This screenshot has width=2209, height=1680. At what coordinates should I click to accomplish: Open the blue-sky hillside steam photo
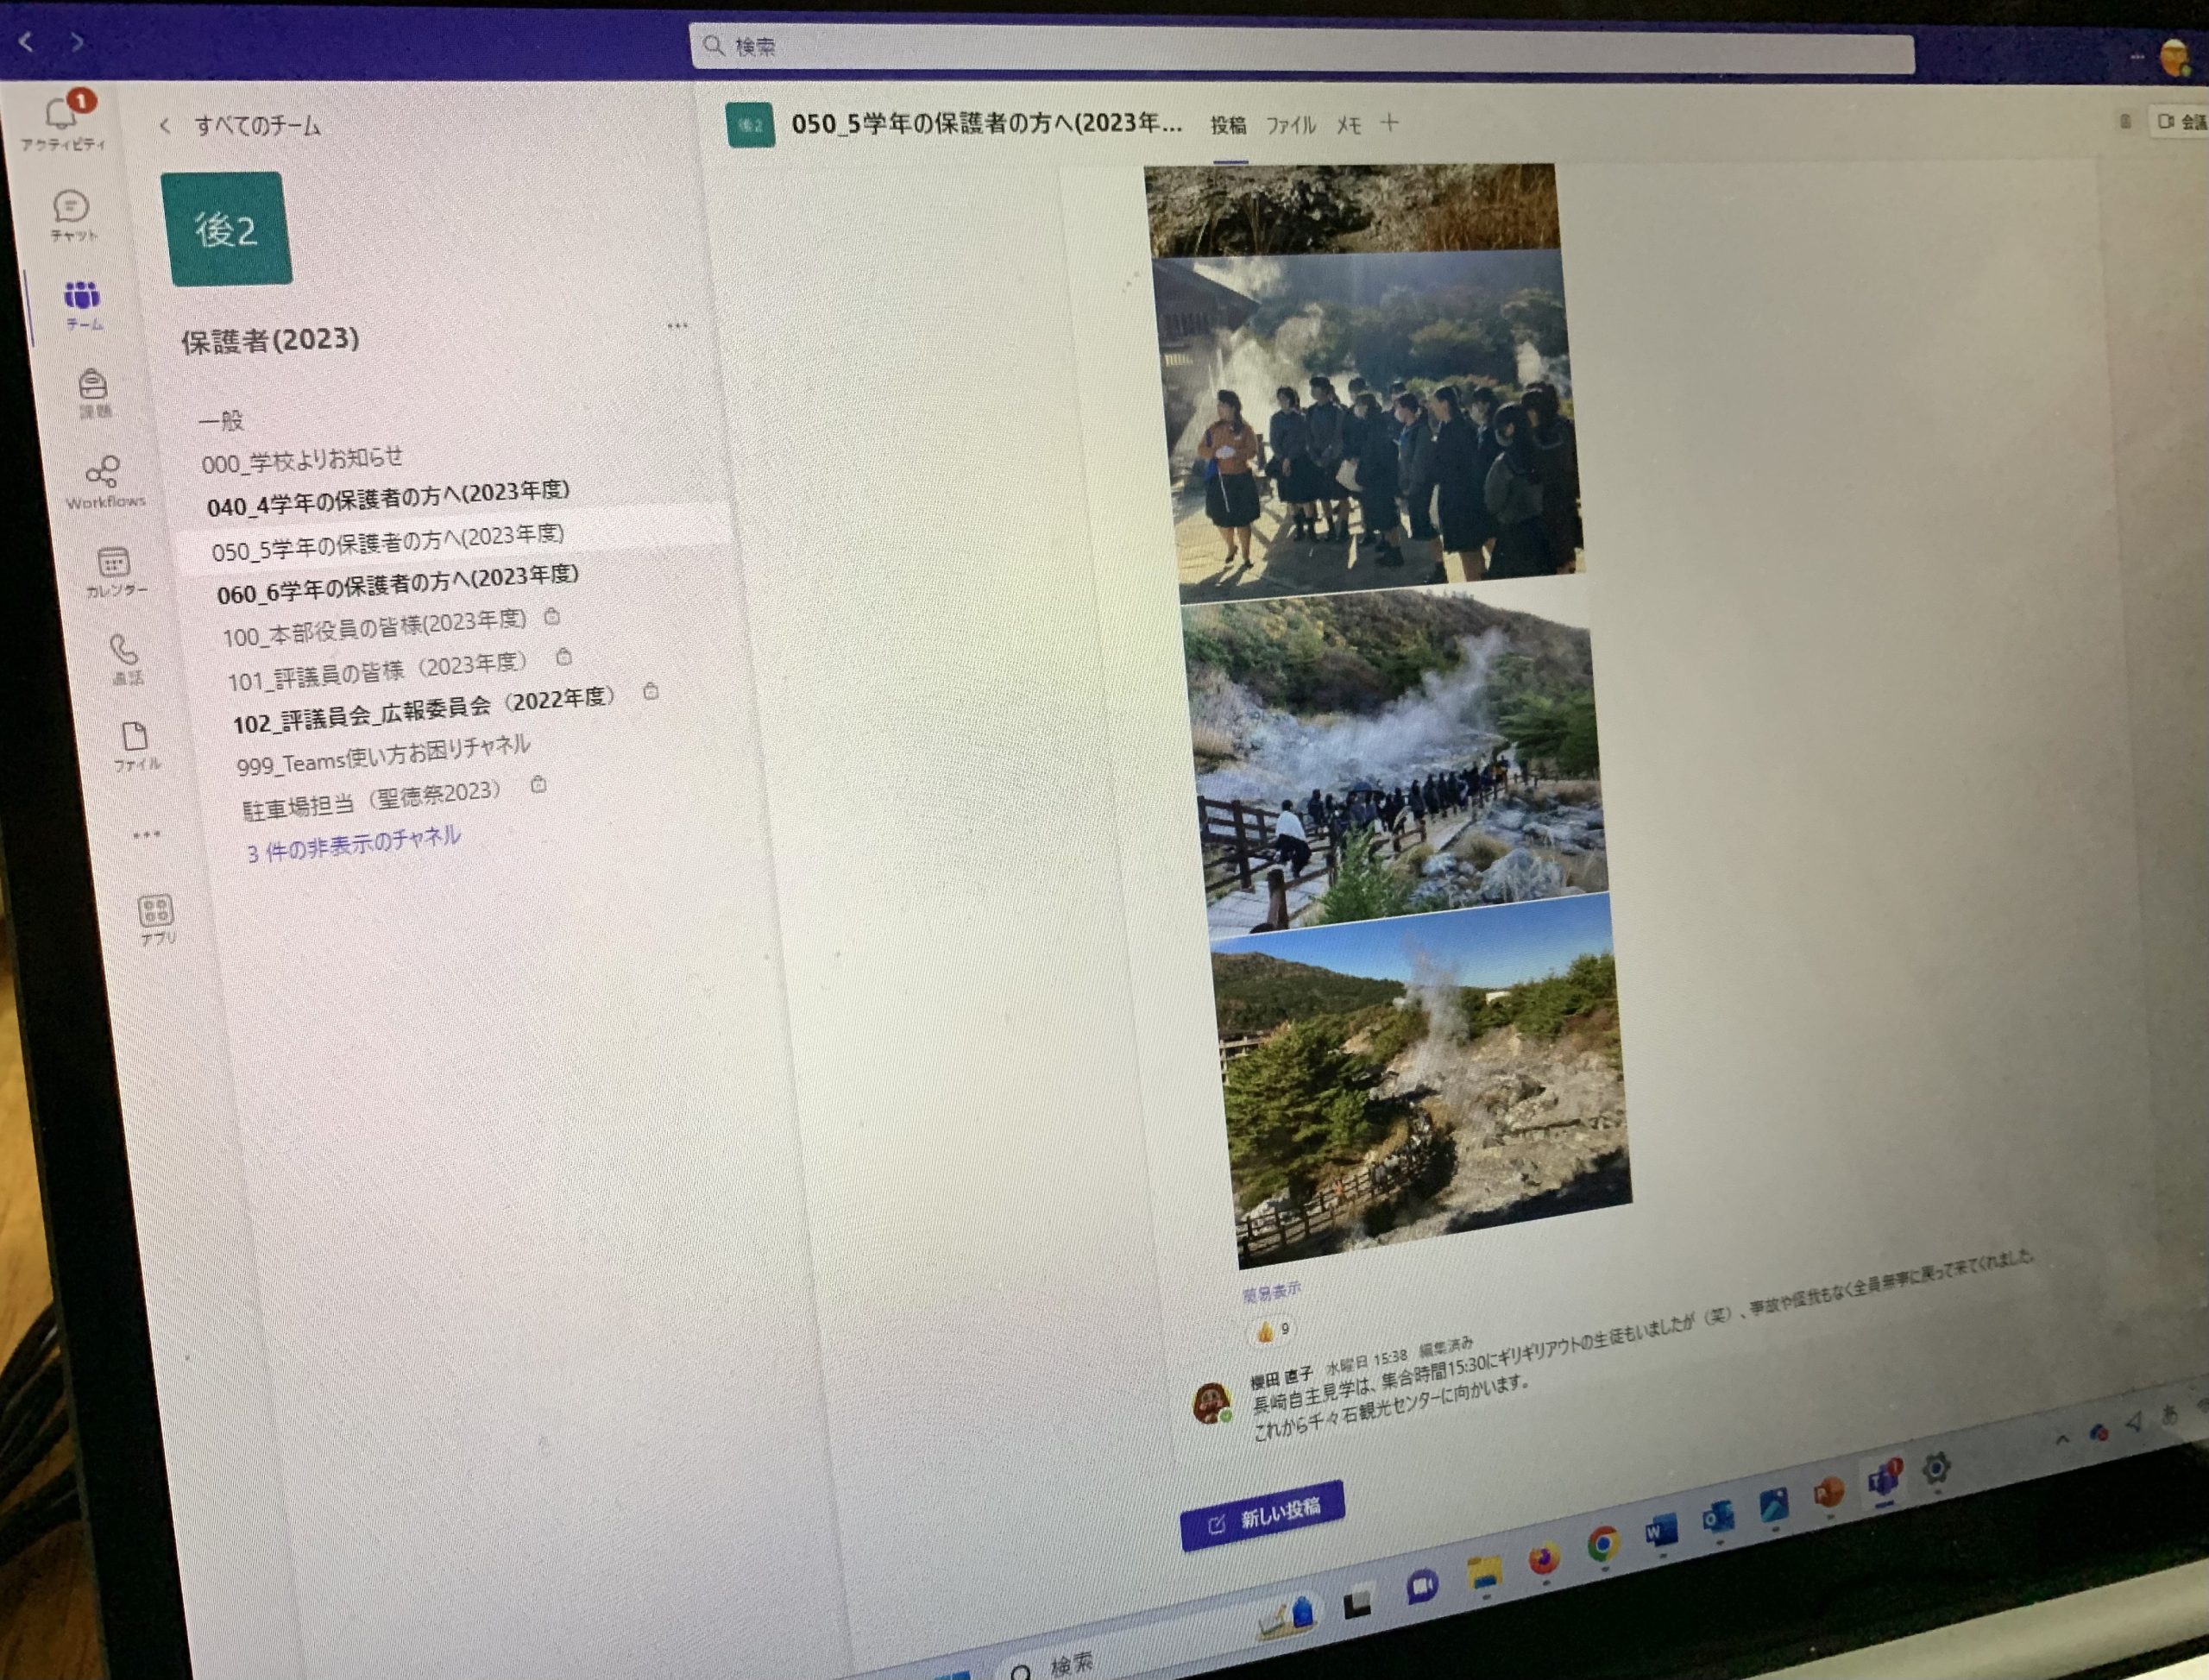[x=1421, y=1082]
